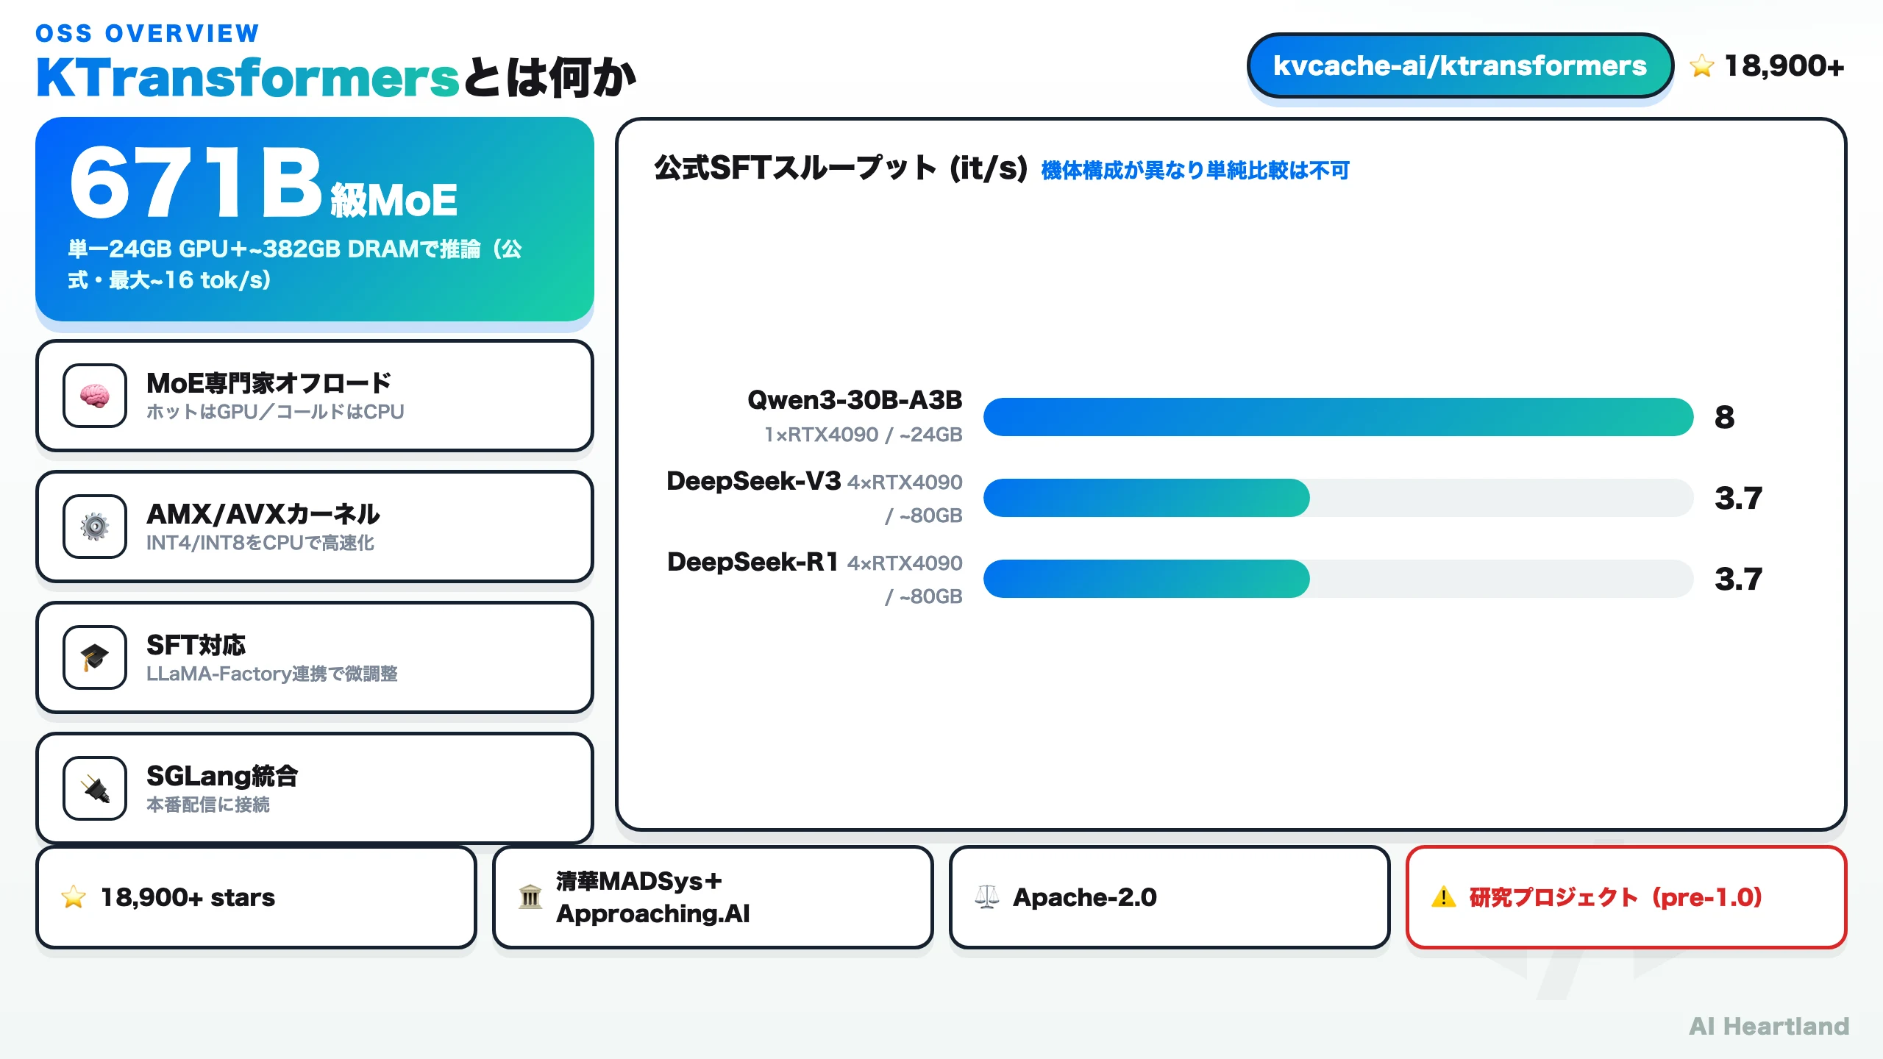
Task: Click the DeepSeek-V3 throughput bar
Action: click(1338, 498)
